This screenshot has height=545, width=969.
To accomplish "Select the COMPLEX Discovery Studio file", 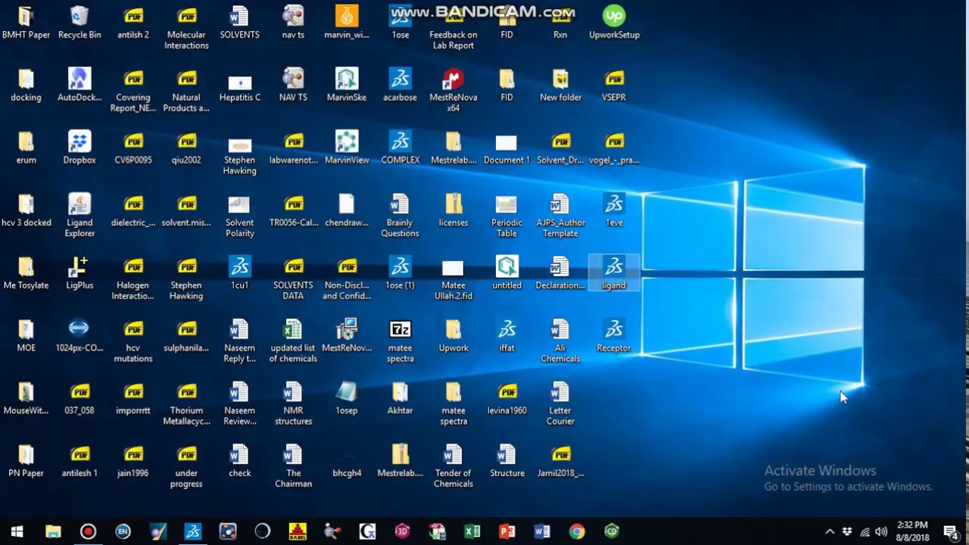I will pyautogui.click(x=400, y=148).
